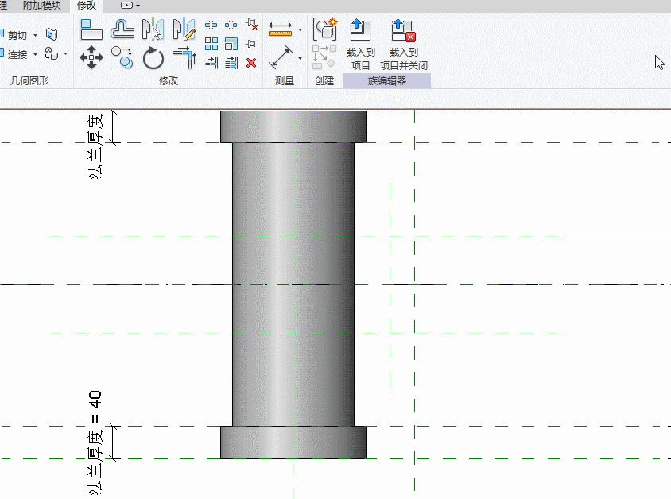Image resolution: width=671 pixels, height=499 pixels.
Task: Select Trim/Extend to Corner tool
Action: click(x=184, y=58)
